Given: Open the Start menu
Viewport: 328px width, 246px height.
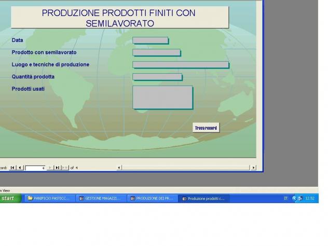Looking at the screenshot, I should [x=10, y=198].
